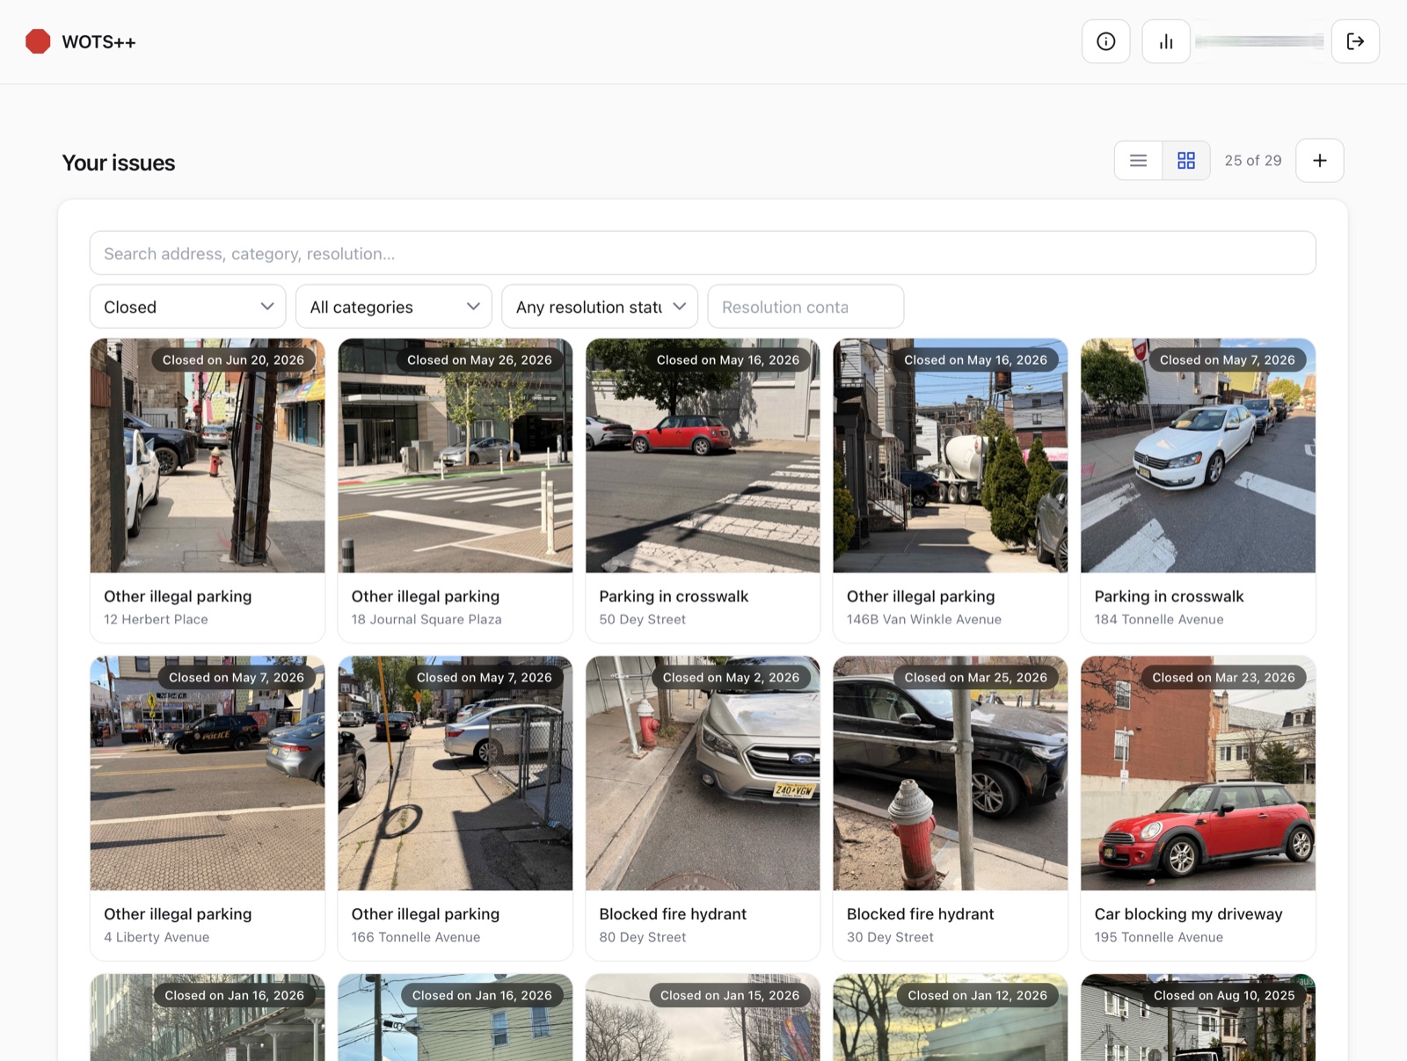Click the 'Your issues' heading
Viewport: 1407px width, 1061px height.
pyautogui.click(x=119, y=163)
